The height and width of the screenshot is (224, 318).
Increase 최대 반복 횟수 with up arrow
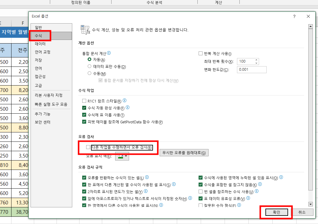[x=256, y=60]
